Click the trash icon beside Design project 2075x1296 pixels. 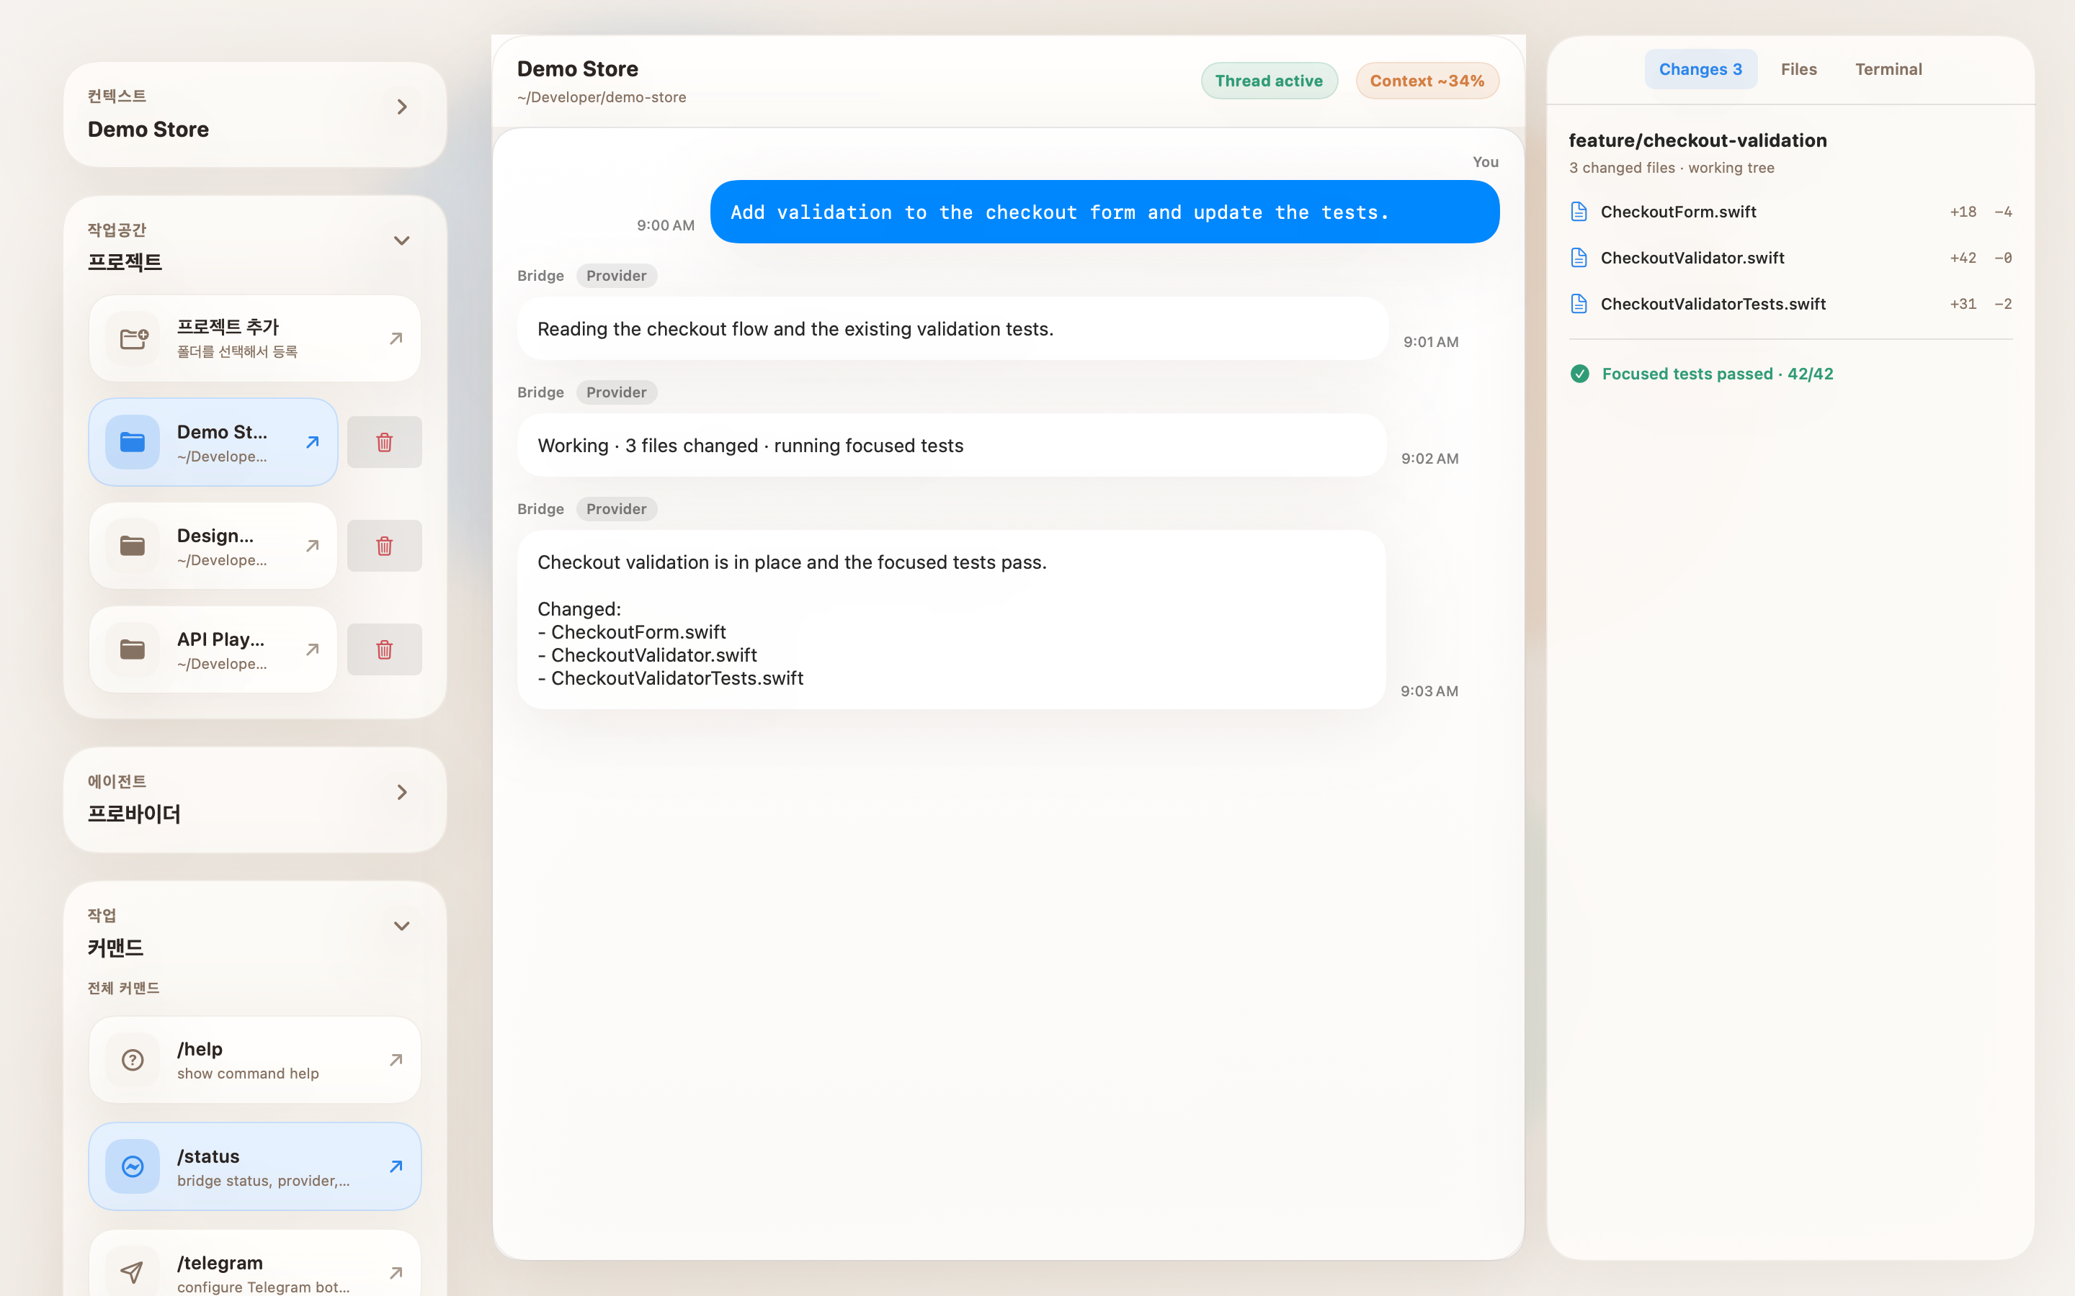coord(384,546)
